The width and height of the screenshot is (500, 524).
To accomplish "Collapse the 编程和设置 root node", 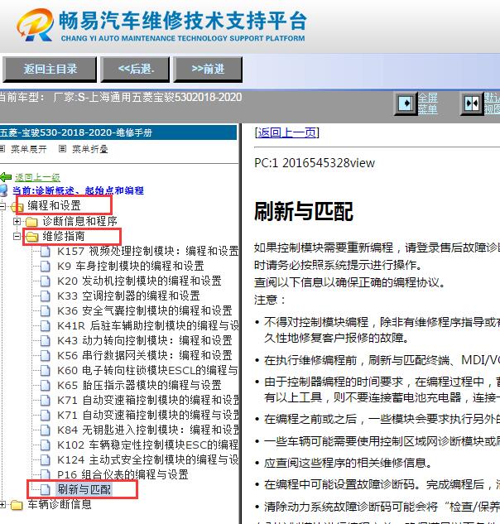I will (x=2, y=206).
